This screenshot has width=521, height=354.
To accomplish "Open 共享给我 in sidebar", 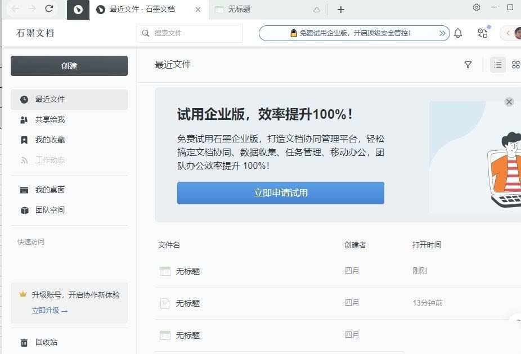I will [69, 119].
